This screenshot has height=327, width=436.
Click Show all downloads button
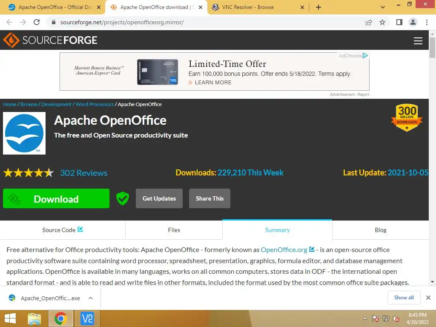404,298
